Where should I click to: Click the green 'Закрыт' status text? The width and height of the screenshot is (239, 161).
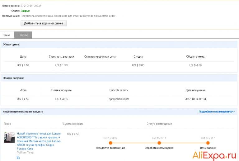point(25,11)
